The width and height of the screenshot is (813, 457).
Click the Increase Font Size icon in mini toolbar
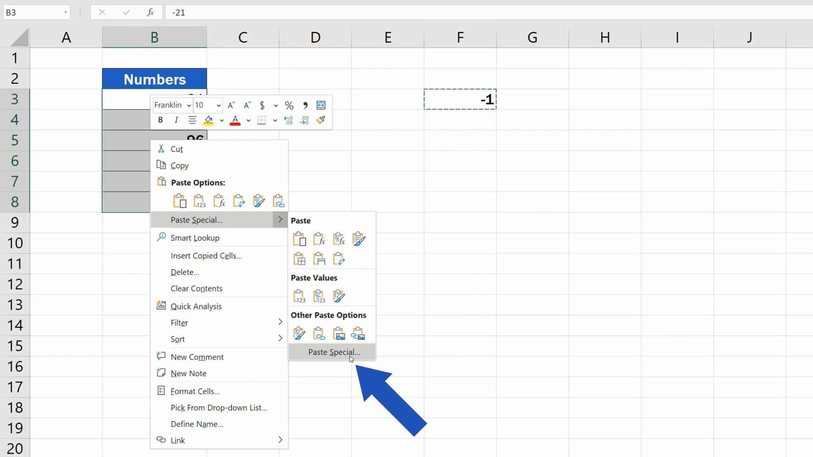click(231, 105)
